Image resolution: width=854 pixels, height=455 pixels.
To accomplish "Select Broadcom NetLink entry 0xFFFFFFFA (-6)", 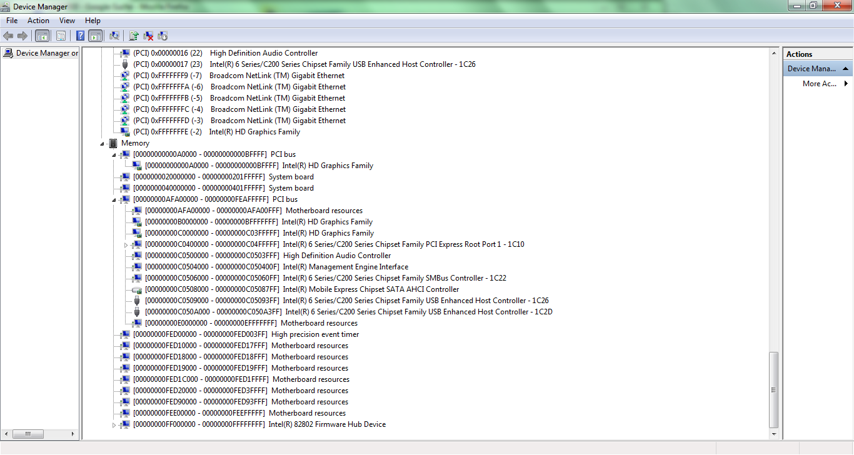I will 239,87.
